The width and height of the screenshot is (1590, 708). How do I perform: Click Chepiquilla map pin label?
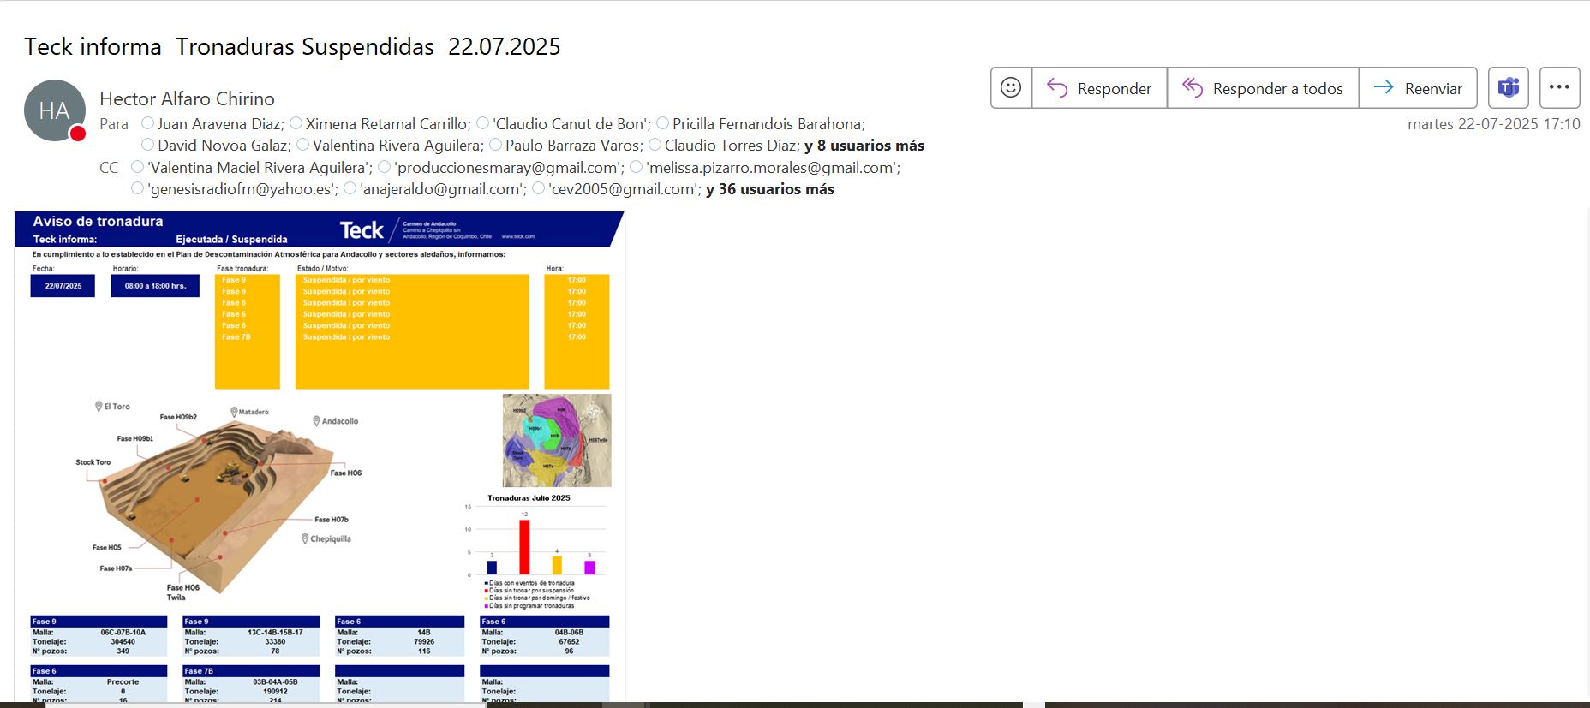pyautogui.click(x=326, y=539)
